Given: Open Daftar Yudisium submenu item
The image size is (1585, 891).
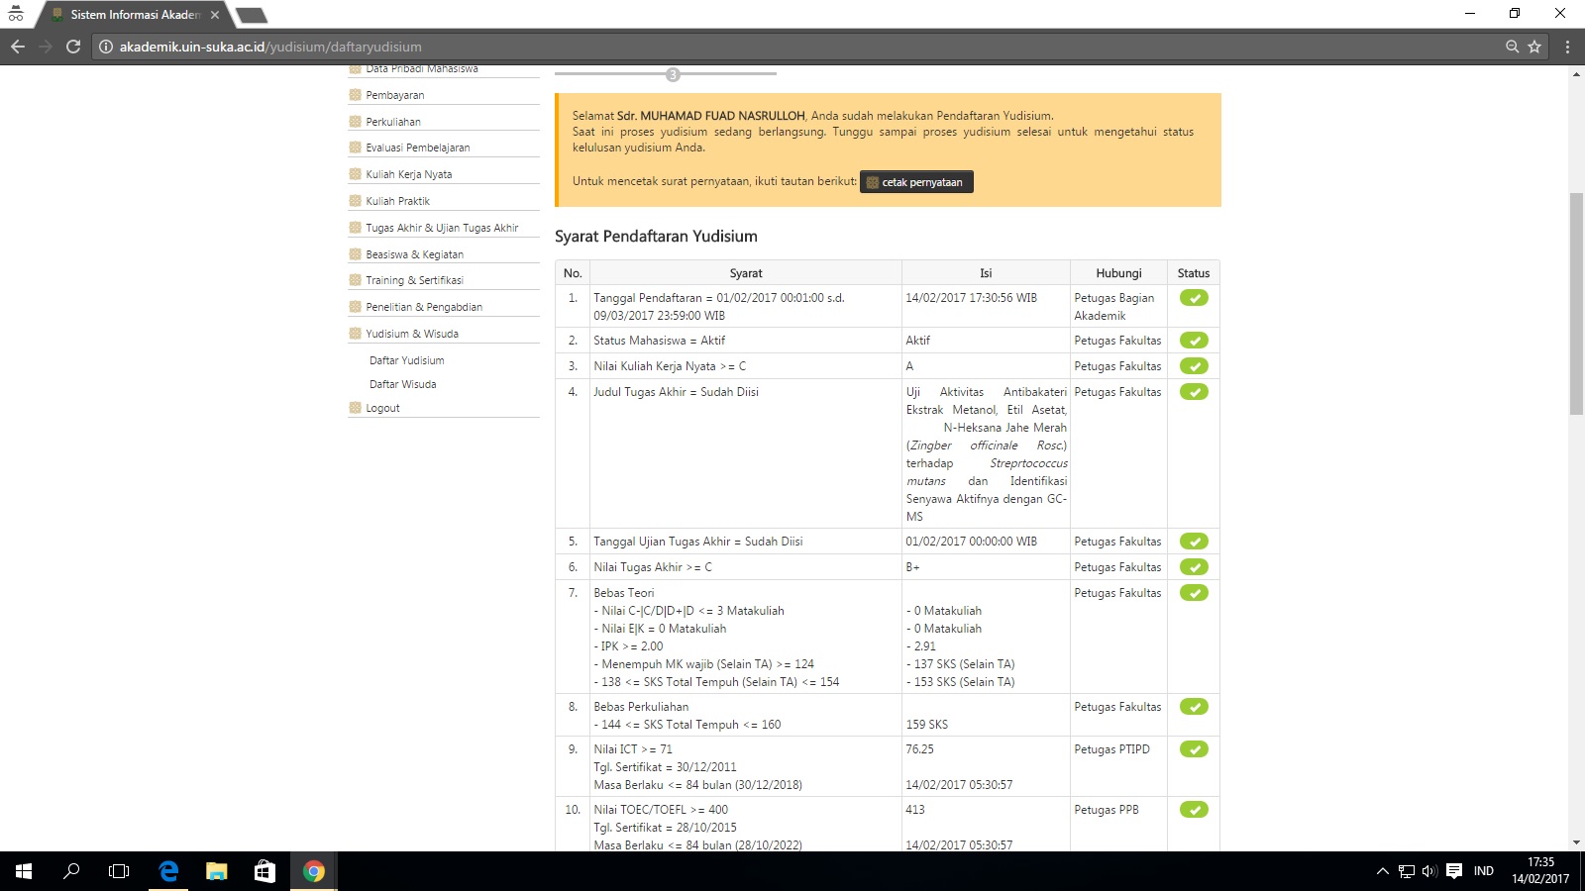Looking at the screenshot, I should 406,360.
